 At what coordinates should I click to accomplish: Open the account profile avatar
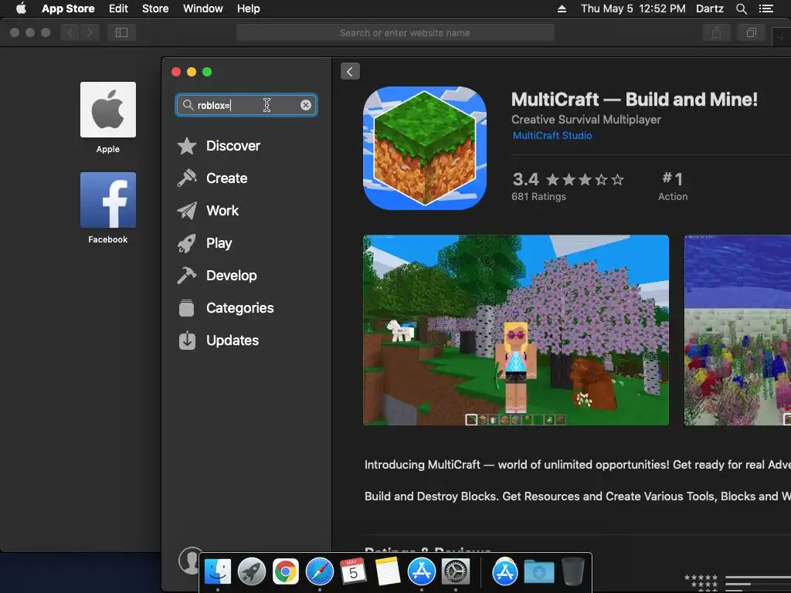pos(191,561)
